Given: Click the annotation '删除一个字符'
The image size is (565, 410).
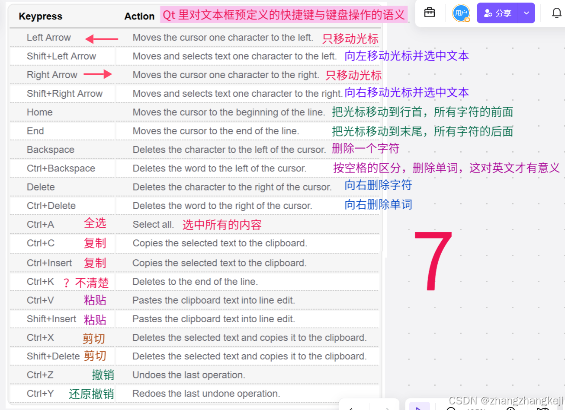Looking at the screenshot, I should point(366,149).
